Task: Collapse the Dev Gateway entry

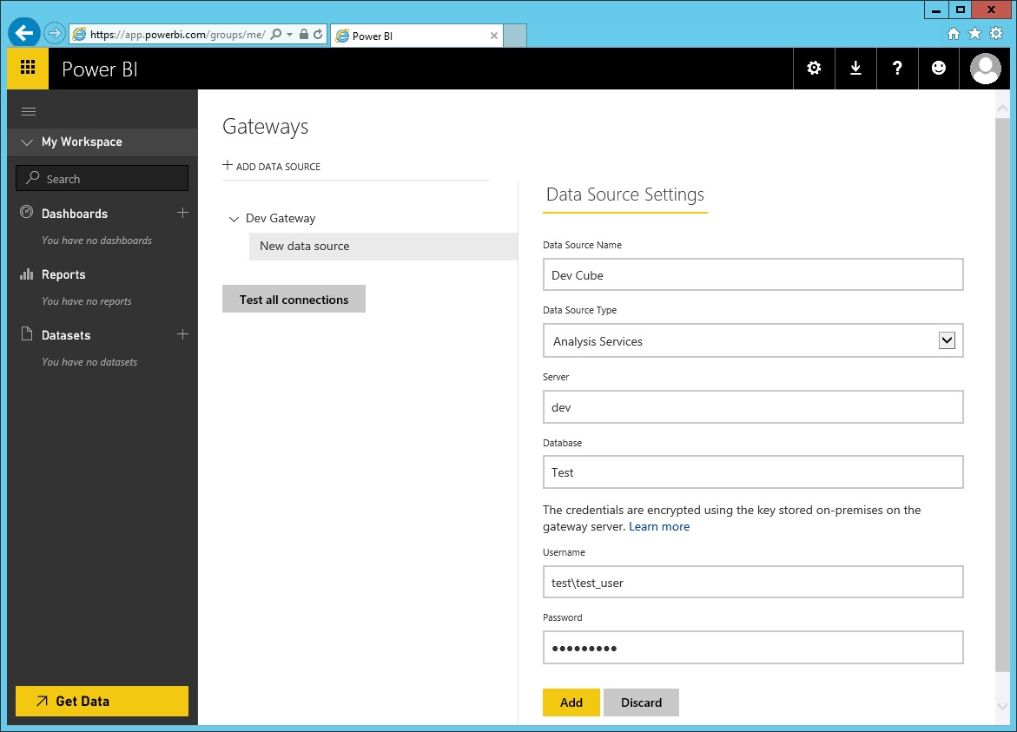Action: pyautogui.click(x=233, y=218)
